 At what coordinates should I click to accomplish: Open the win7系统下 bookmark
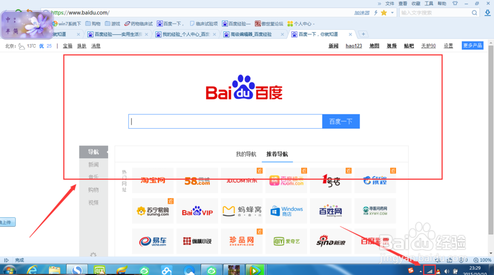pos(67,24)
